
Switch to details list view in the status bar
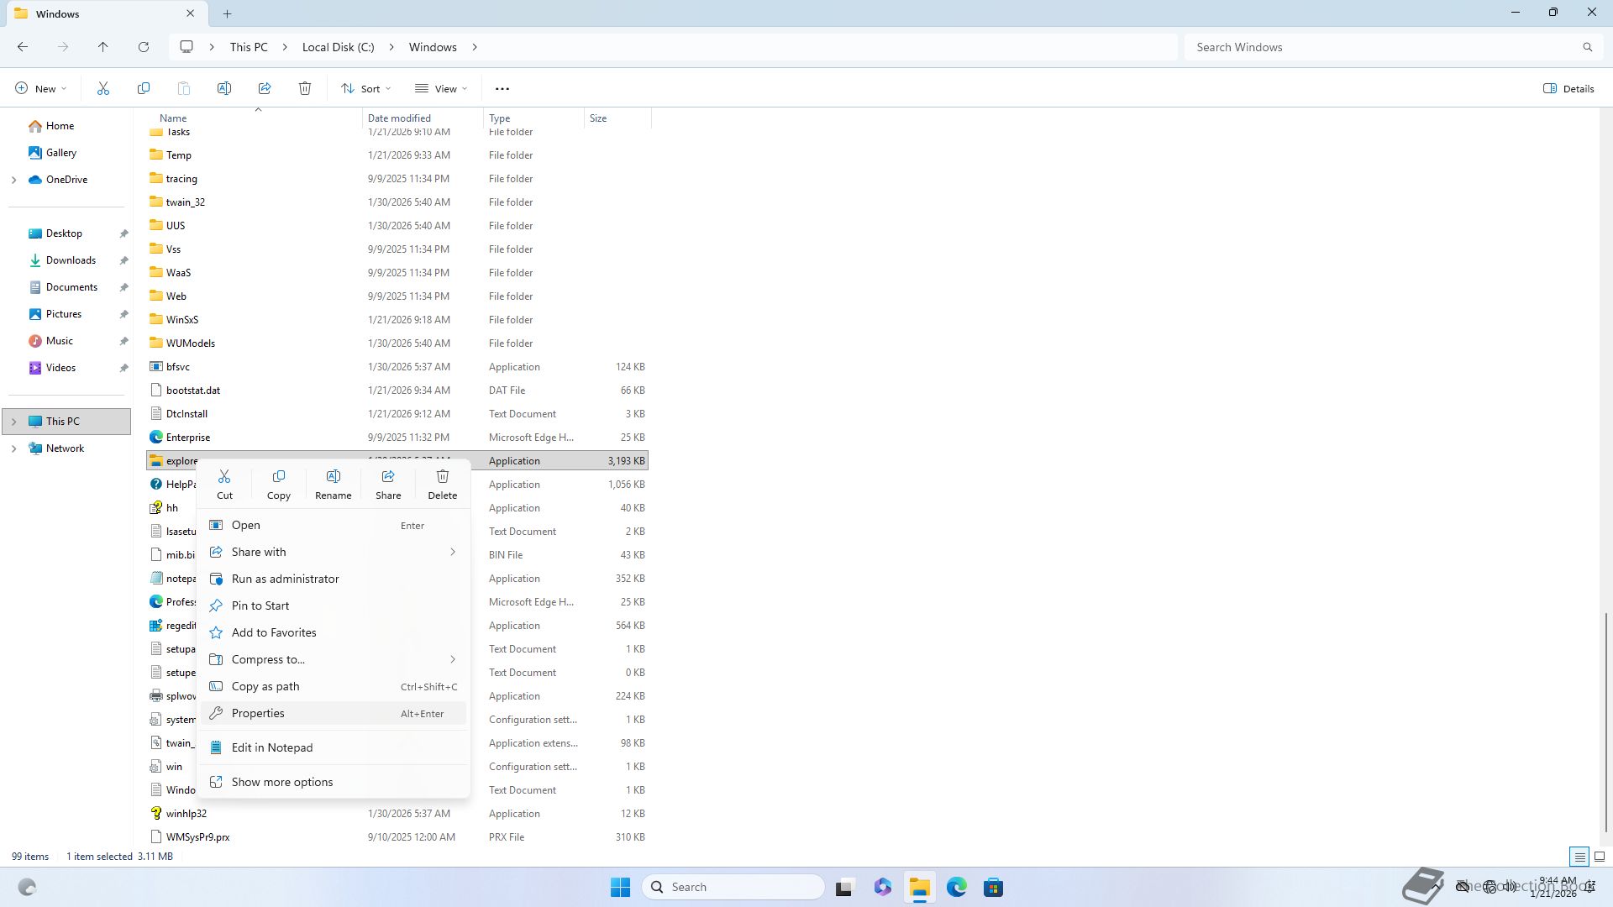tap(1579, 857)
